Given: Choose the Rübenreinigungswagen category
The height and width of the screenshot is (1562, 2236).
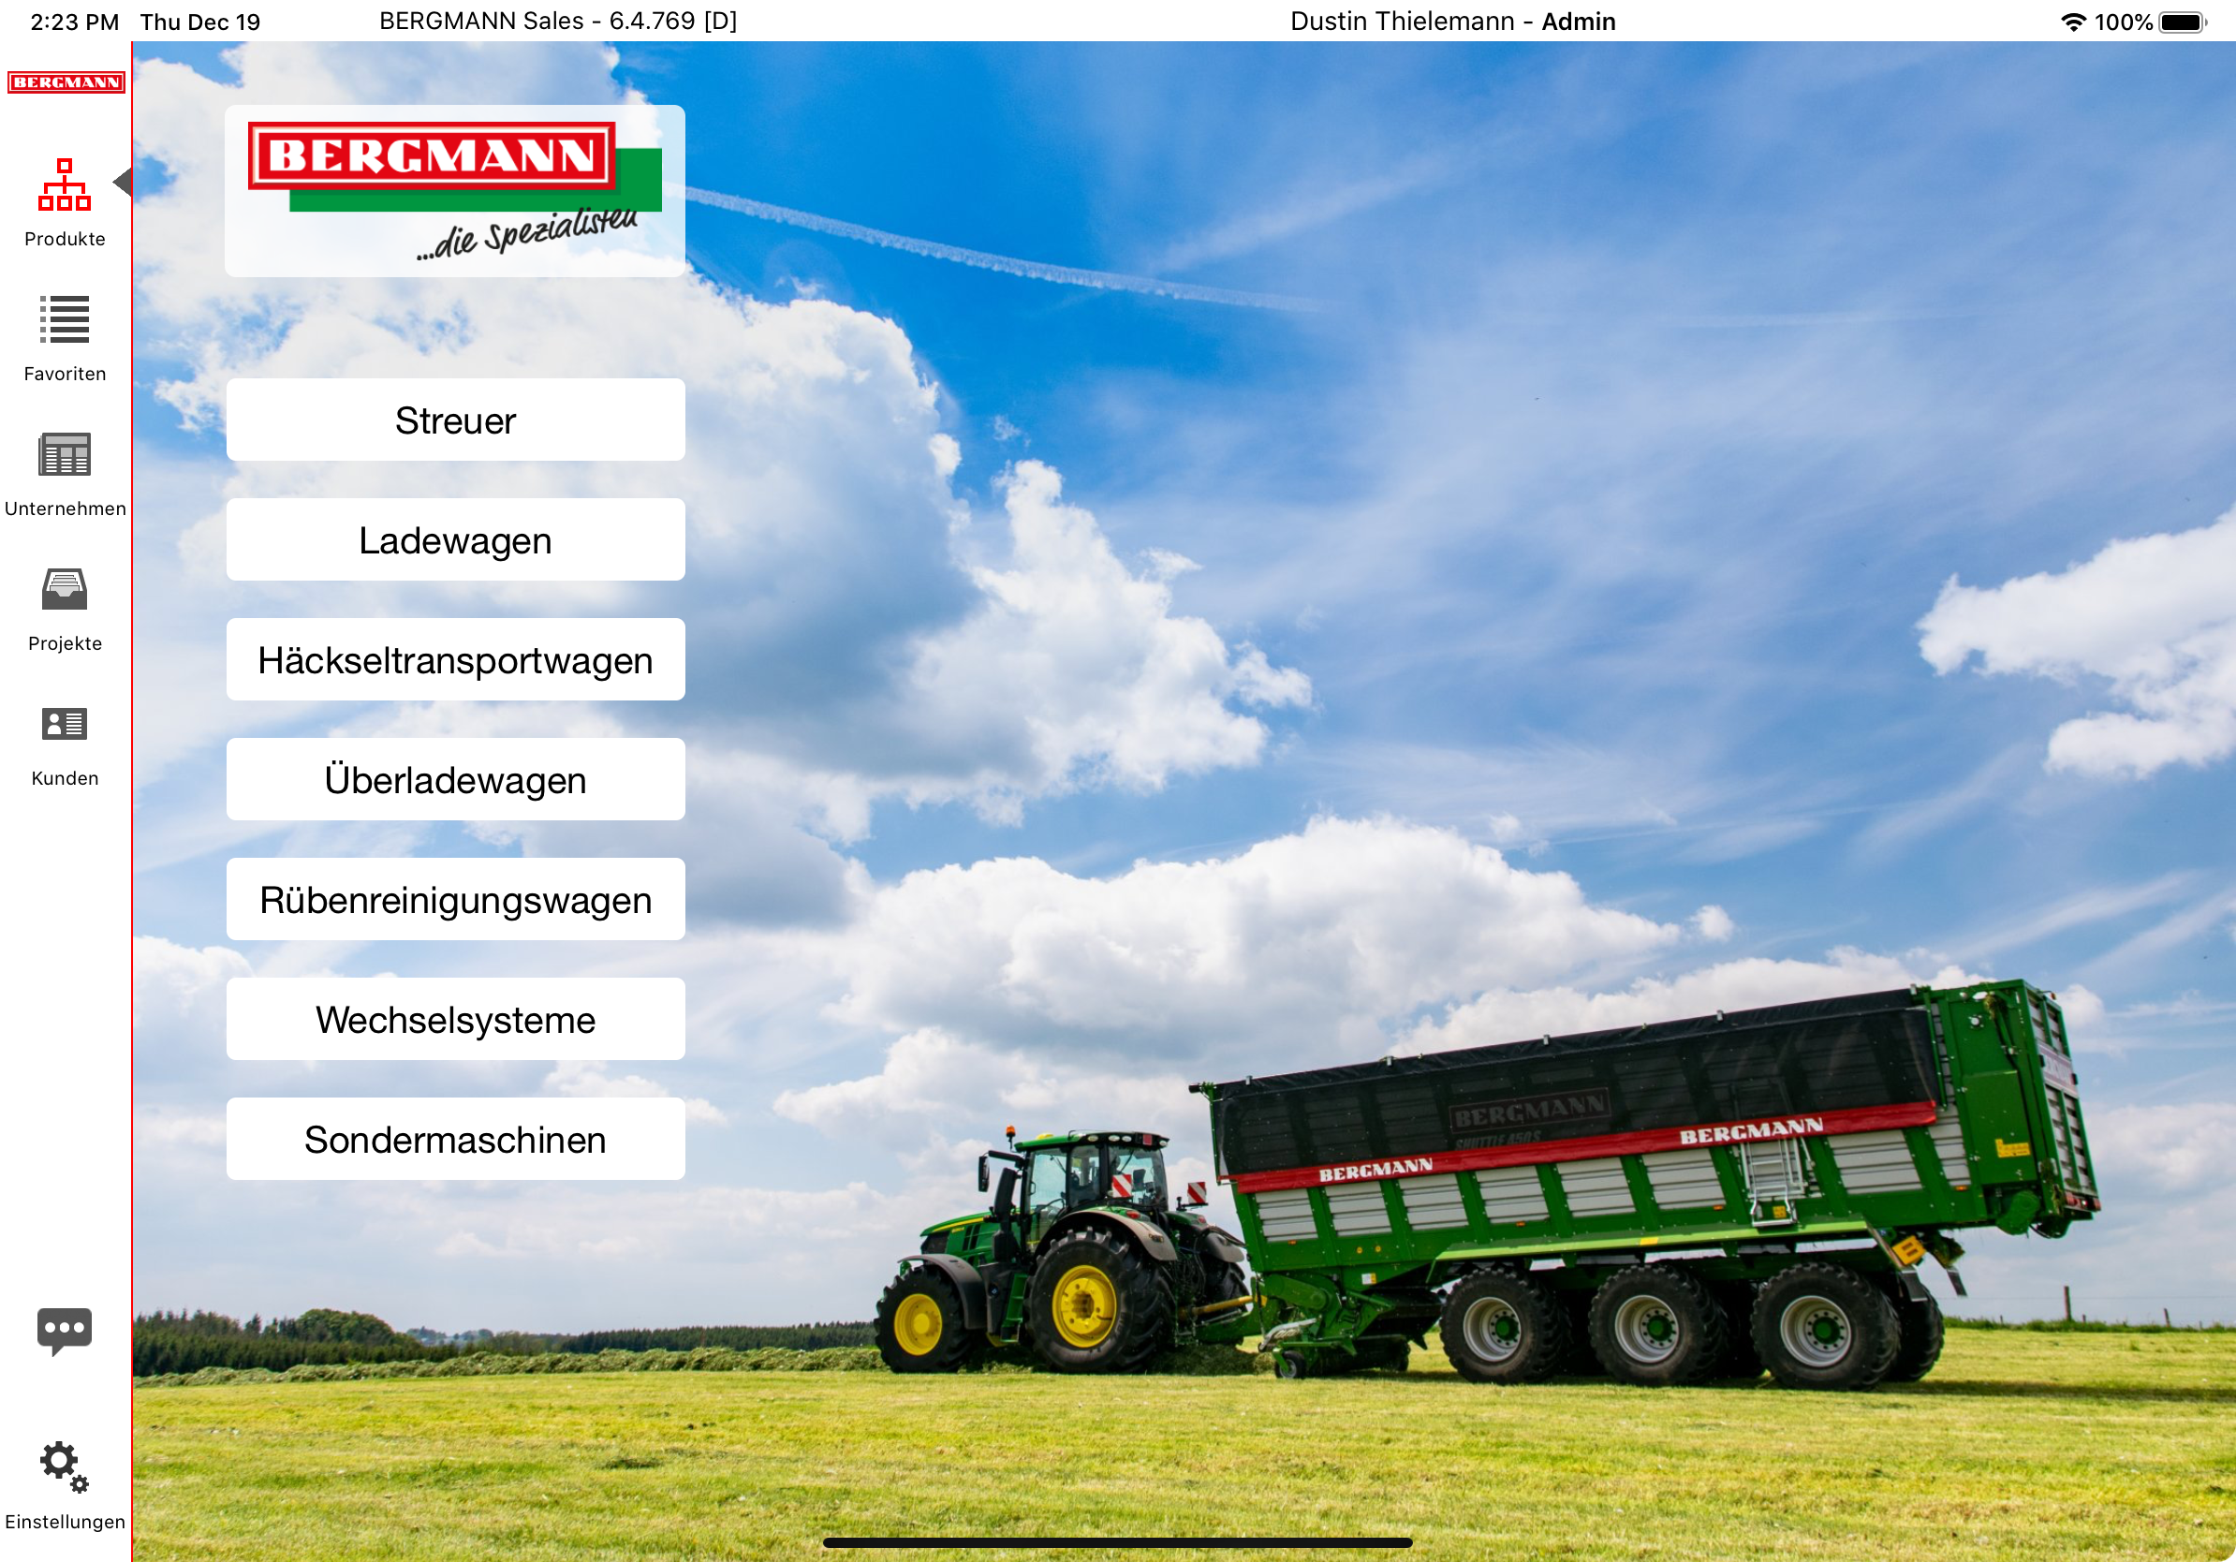Looking at the screenshot, I should tap(456, 899).
